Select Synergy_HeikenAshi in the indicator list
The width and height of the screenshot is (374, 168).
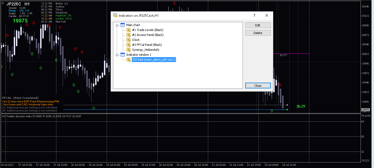(145, 50)
